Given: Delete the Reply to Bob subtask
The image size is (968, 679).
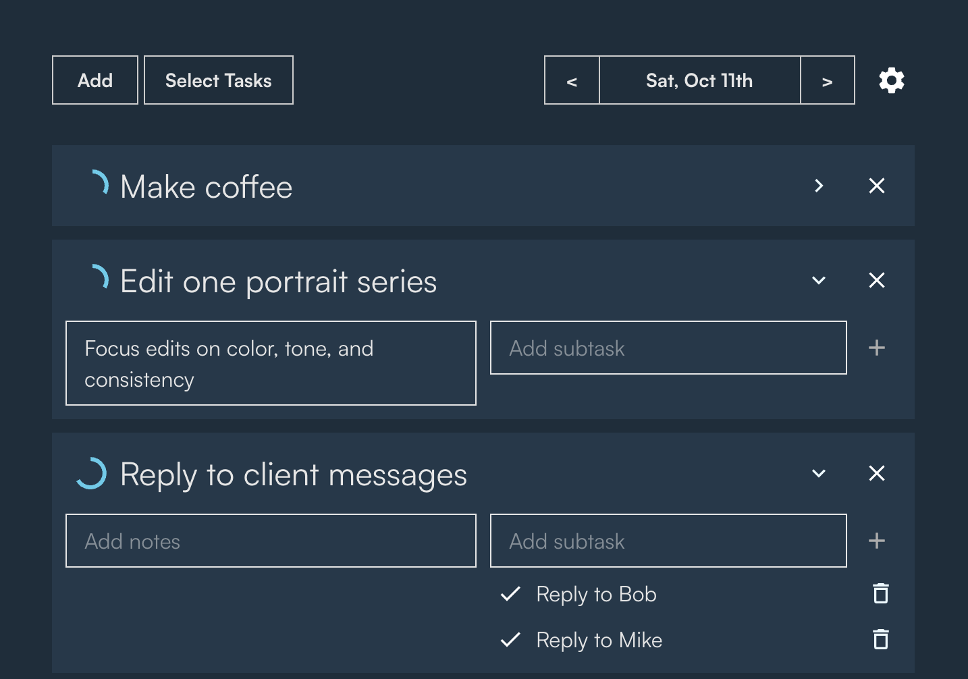Looking at the screenshot, I should [x=880, y=594].
